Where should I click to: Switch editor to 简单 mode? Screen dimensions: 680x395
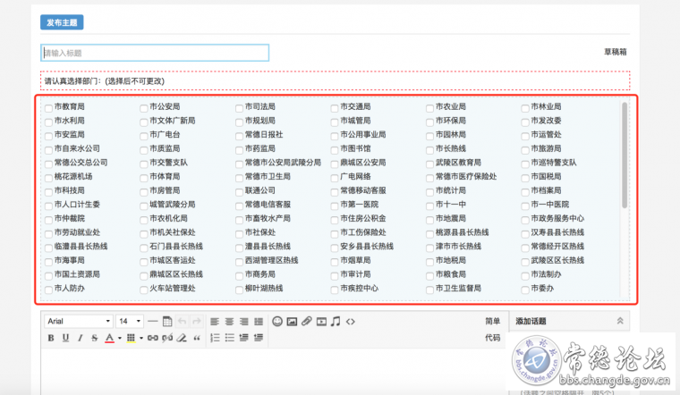click(x=493, y=321)
